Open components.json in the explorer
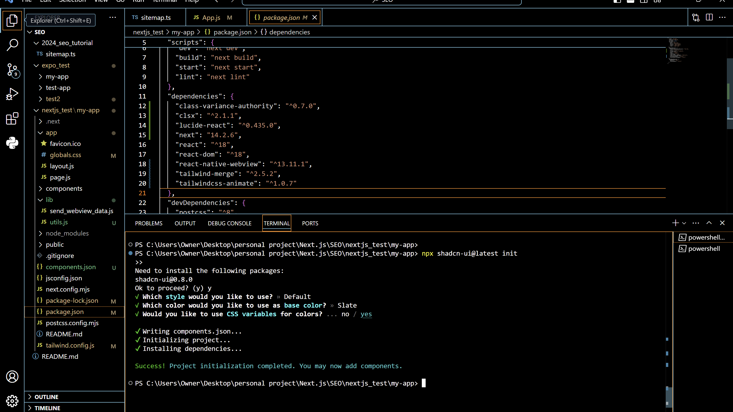Screen dimensions: 733x412 75,267
